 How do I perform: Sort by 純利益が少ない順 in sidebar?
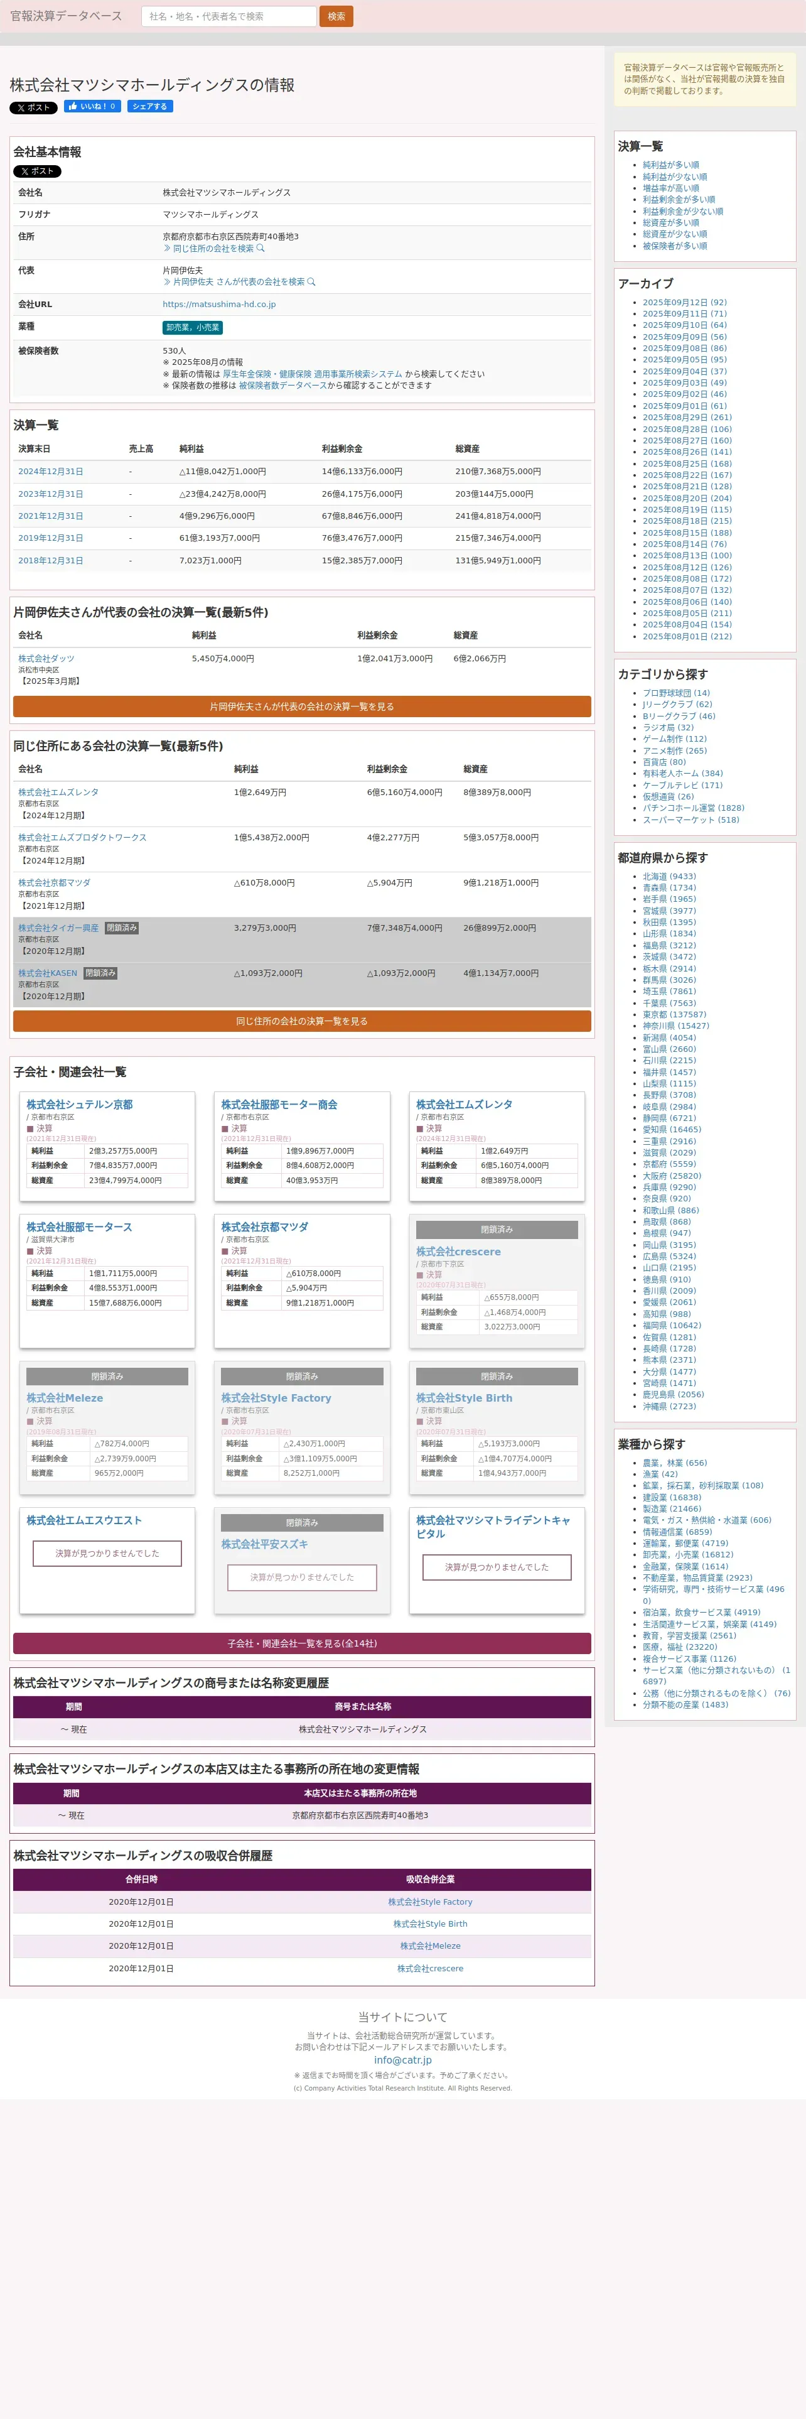pos(675,176)
